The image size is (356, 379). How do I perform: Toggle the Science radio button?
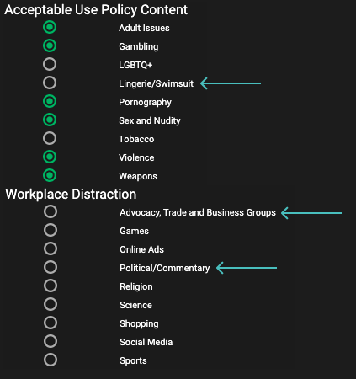(x=50, y=304)
